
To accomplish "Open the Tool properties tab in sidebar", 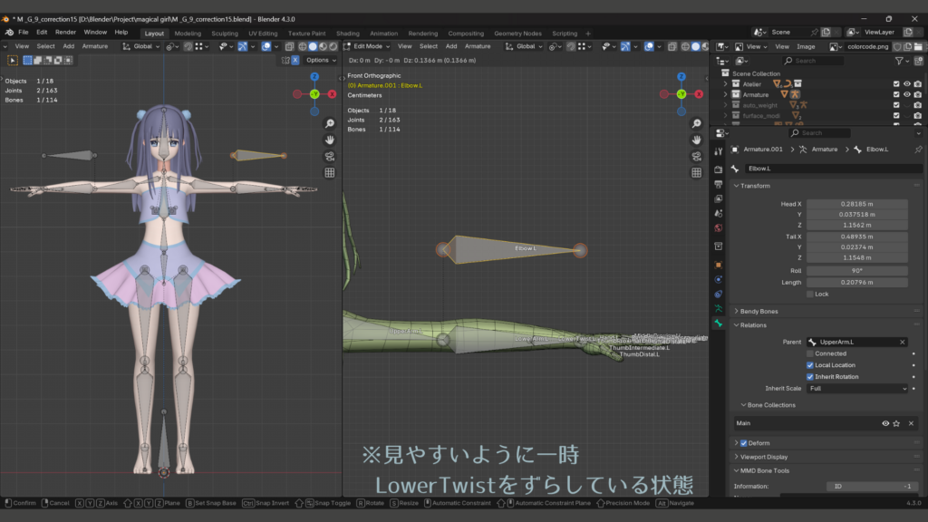I will pyautogui.click(x=719, y=151).
